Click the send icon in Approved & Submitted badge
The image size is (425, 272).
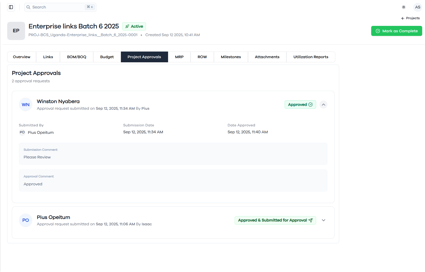coord(310,220)
